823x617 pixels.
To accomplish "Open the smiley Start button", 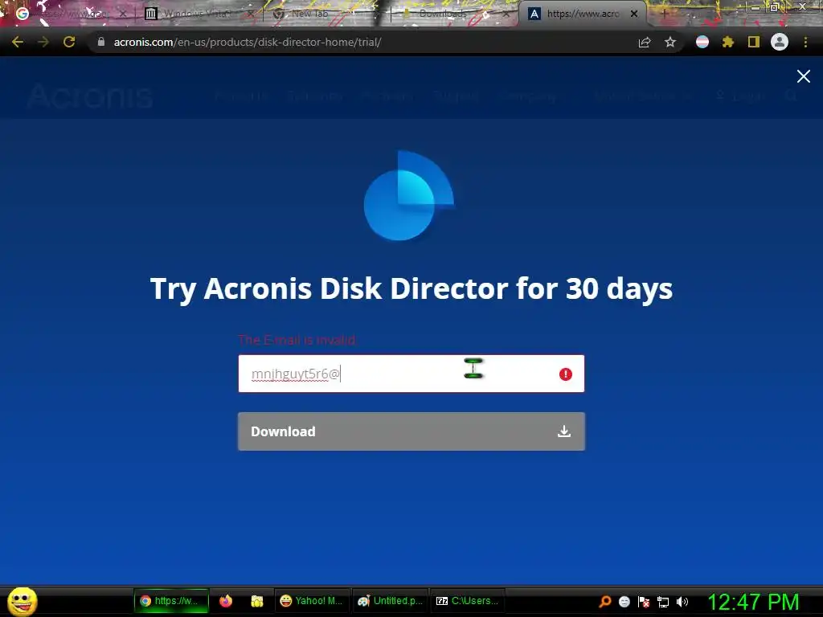I will 22,601.
